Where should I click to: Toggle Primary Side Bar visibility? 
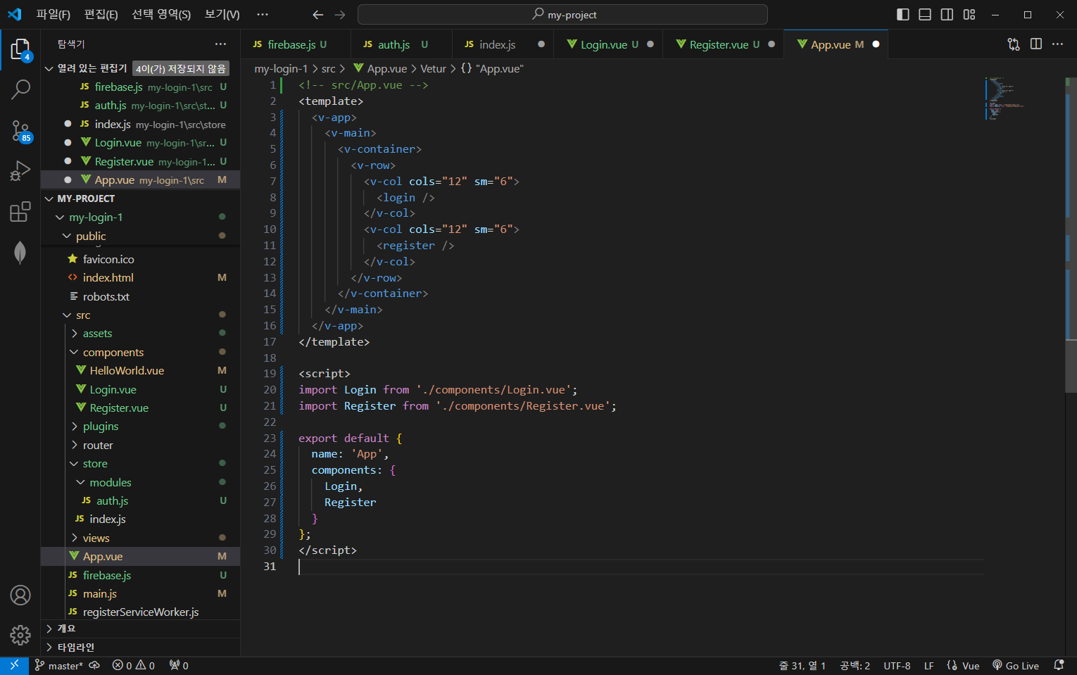pos(903,15)
